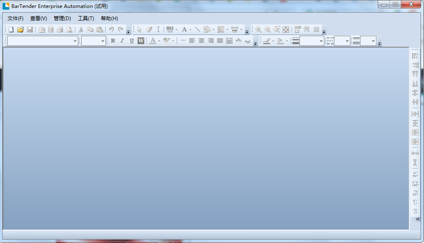Expand font color A dropdown arrow

pyautogui.click(x=159, y=41)
